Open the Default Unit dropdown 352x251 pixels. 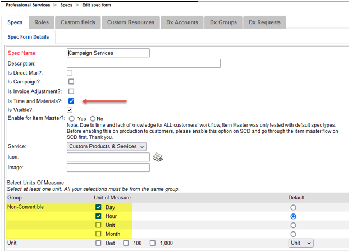301,243
